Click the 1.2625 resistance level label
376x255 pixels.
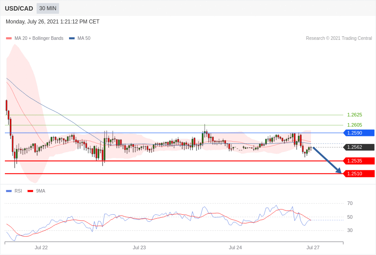pos(354,115)
